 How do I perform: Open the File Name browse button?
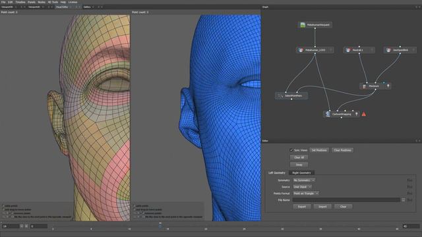pyautogui.click(x=403, y=200)
